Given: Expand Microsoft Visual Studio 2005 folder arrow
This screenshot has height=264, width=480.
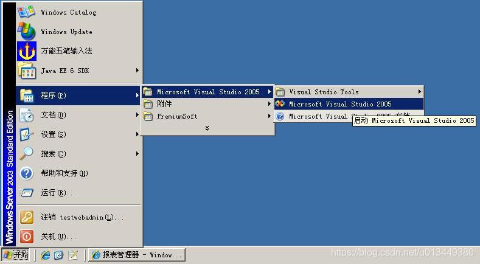Looking at the screenshot, I should pyautogui.click(x=270, y=92).
